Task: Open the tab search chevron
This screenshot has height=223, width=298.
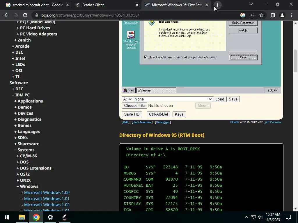Action: pyautogui.click(x=251, y=4)
